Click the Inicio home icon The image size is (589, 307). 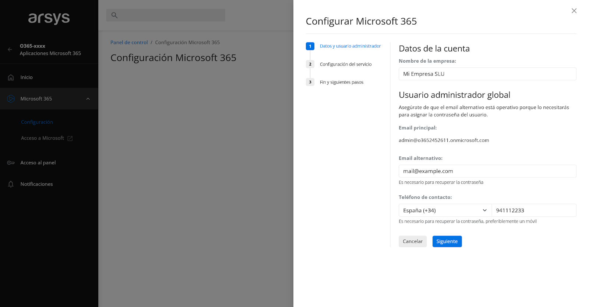pyautogui.click(x=11, y=77)
